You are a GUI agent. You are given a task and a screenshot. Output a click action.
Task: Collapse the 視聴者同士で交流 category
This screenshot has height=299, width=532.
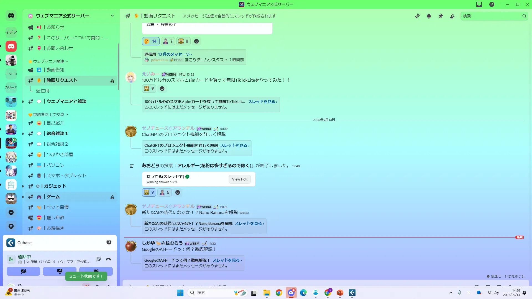click(48, 115)
